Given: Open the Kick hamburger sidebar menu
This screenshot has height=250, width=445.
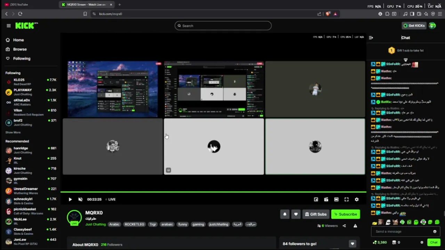Looking at the screenshot, I should pos(9,26).
